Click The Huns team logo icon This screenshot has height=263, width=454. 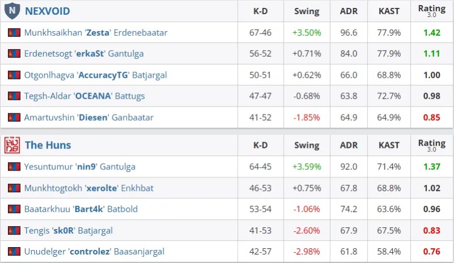[x=12, y=145]
